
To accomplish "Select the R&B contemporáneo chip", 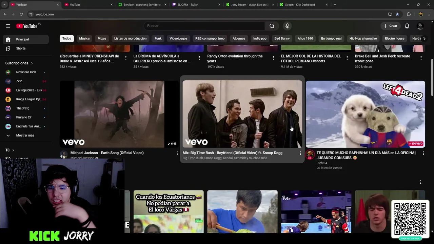I will pos(210,39).
